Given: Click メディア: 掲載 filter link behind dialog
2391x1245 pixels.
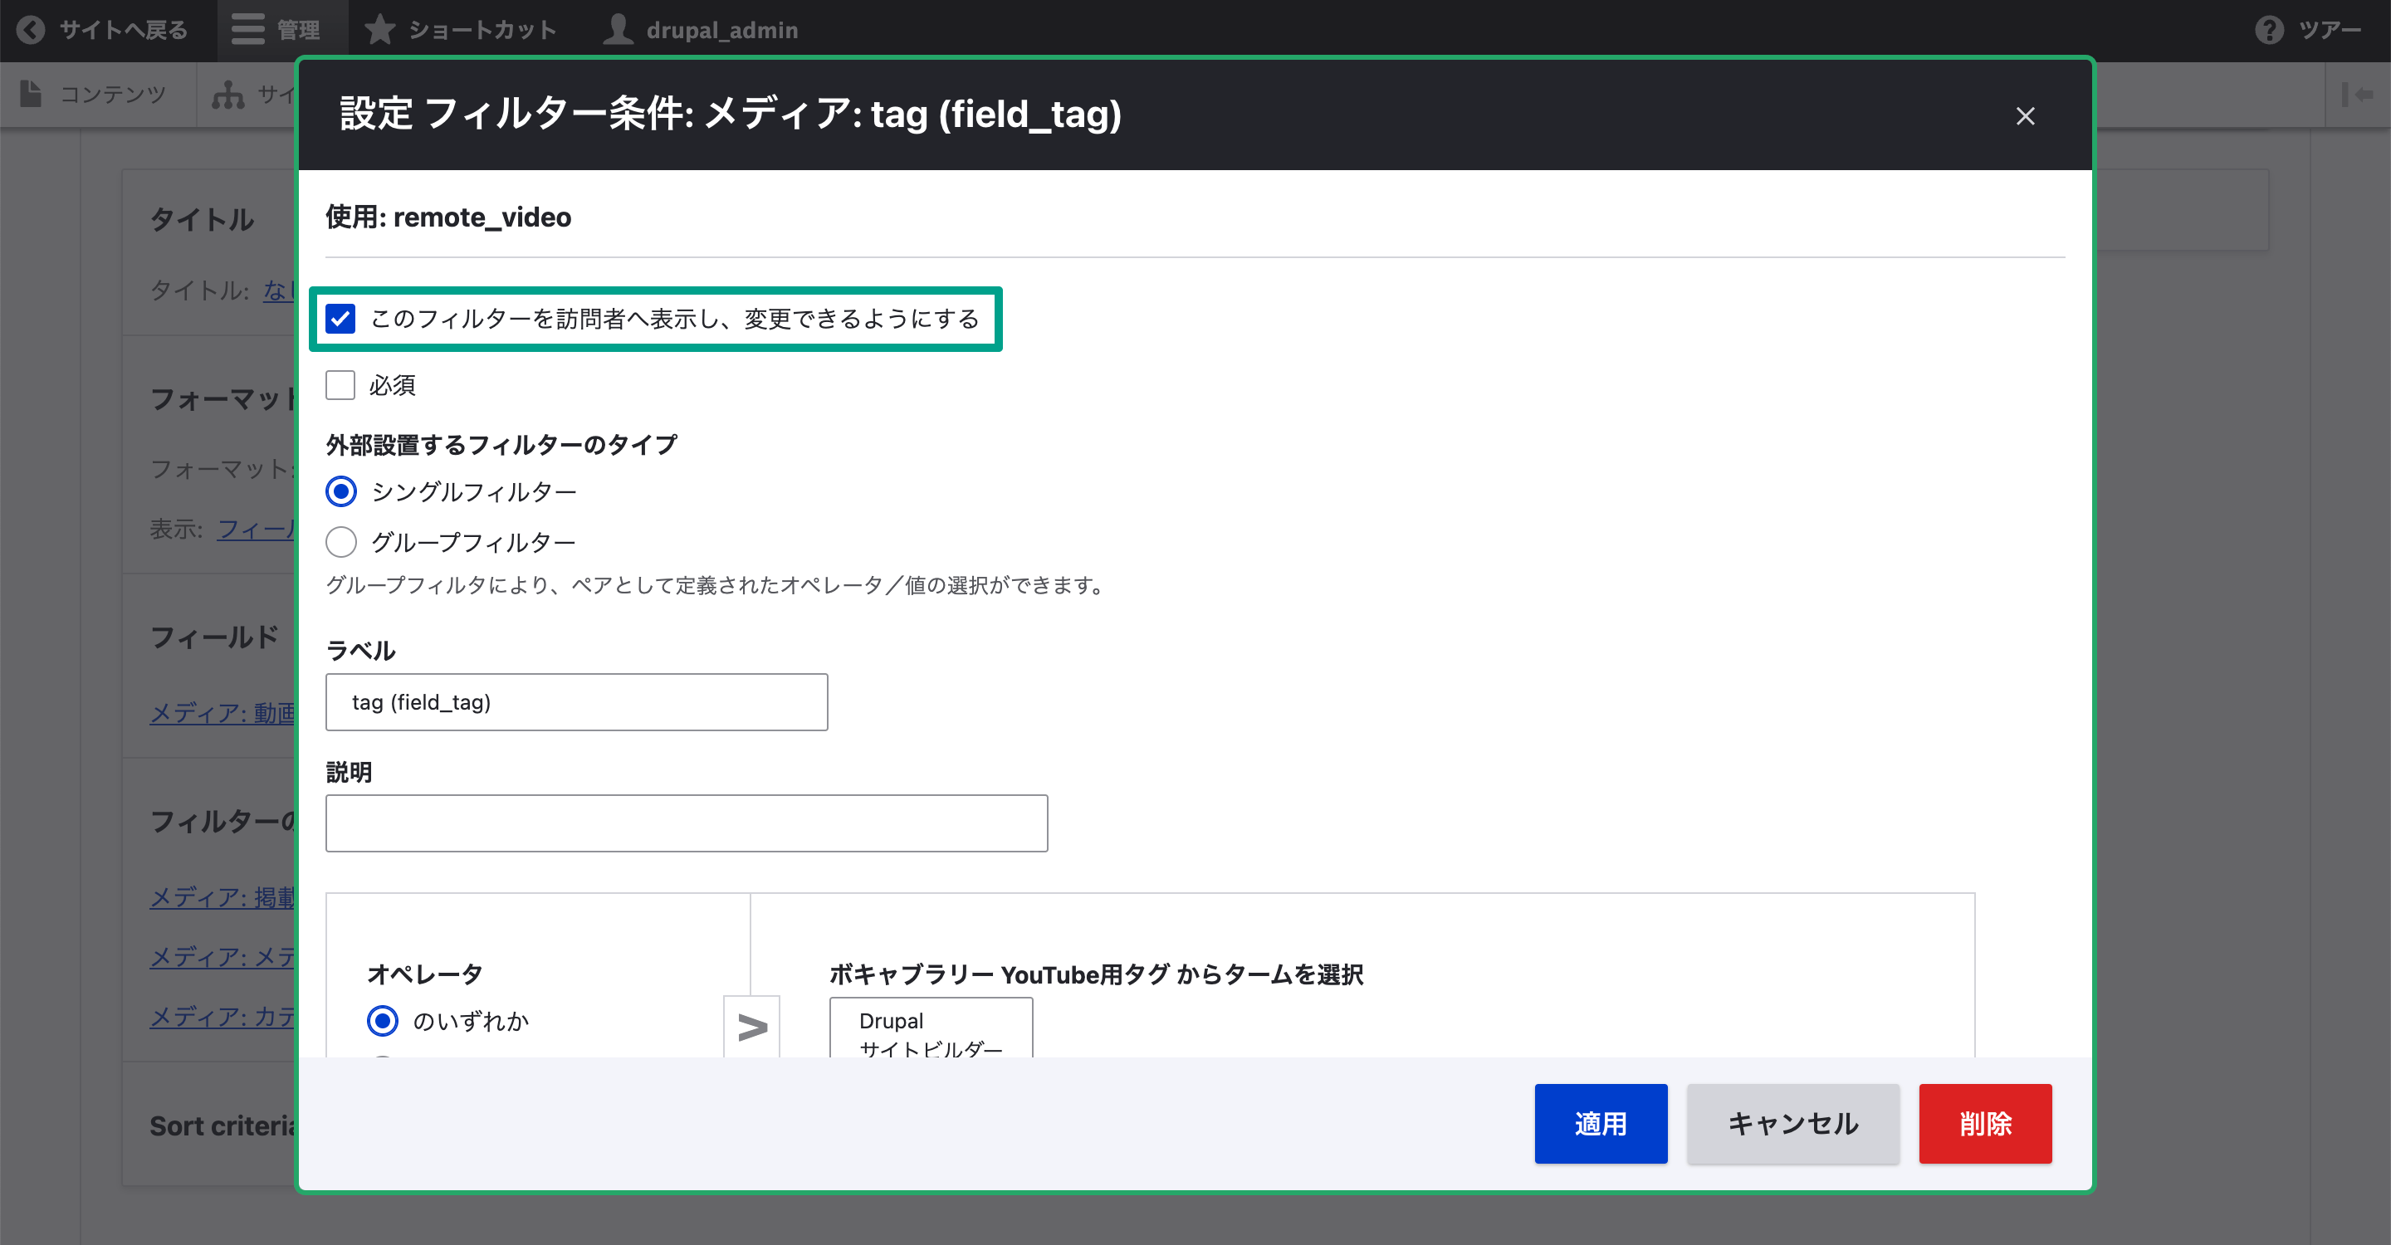Looking at the screenshot, I should point(222,897).
